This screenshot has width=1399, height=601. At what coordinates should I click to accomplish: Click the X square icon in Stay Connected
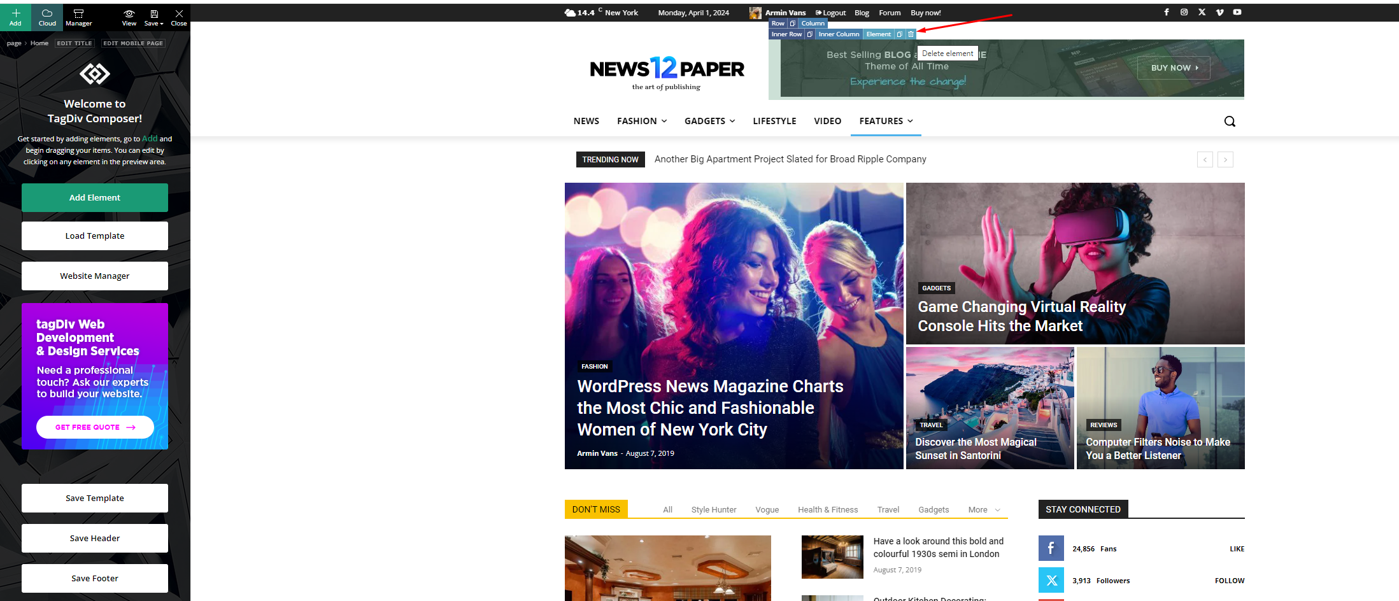[x=1051, y=580]
